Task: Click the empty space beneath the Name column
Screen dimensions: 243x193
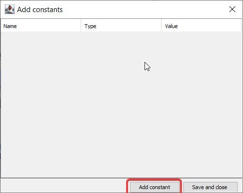Action: point(41,104)
